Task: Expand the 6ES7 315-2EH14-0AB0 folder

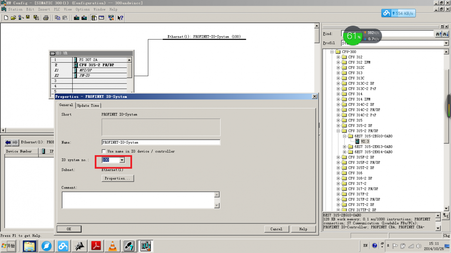Action: [345, 152]
